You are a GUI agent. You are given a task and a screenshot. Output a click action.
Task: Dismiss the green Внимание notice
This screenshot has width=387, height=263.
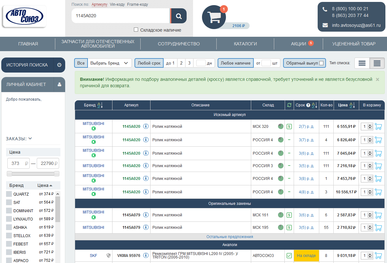point(377,79)
